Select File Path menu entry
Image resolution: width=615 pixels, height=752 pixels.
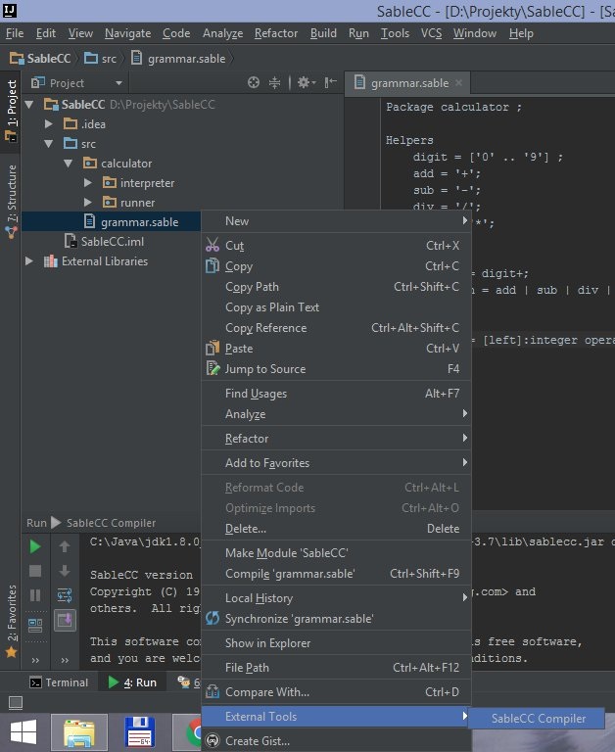(336, 668)
